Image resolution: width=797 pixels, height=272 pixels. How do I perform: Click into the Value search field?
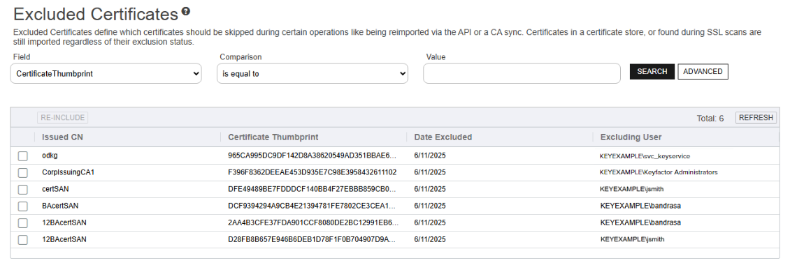click(x=522, y=74)
